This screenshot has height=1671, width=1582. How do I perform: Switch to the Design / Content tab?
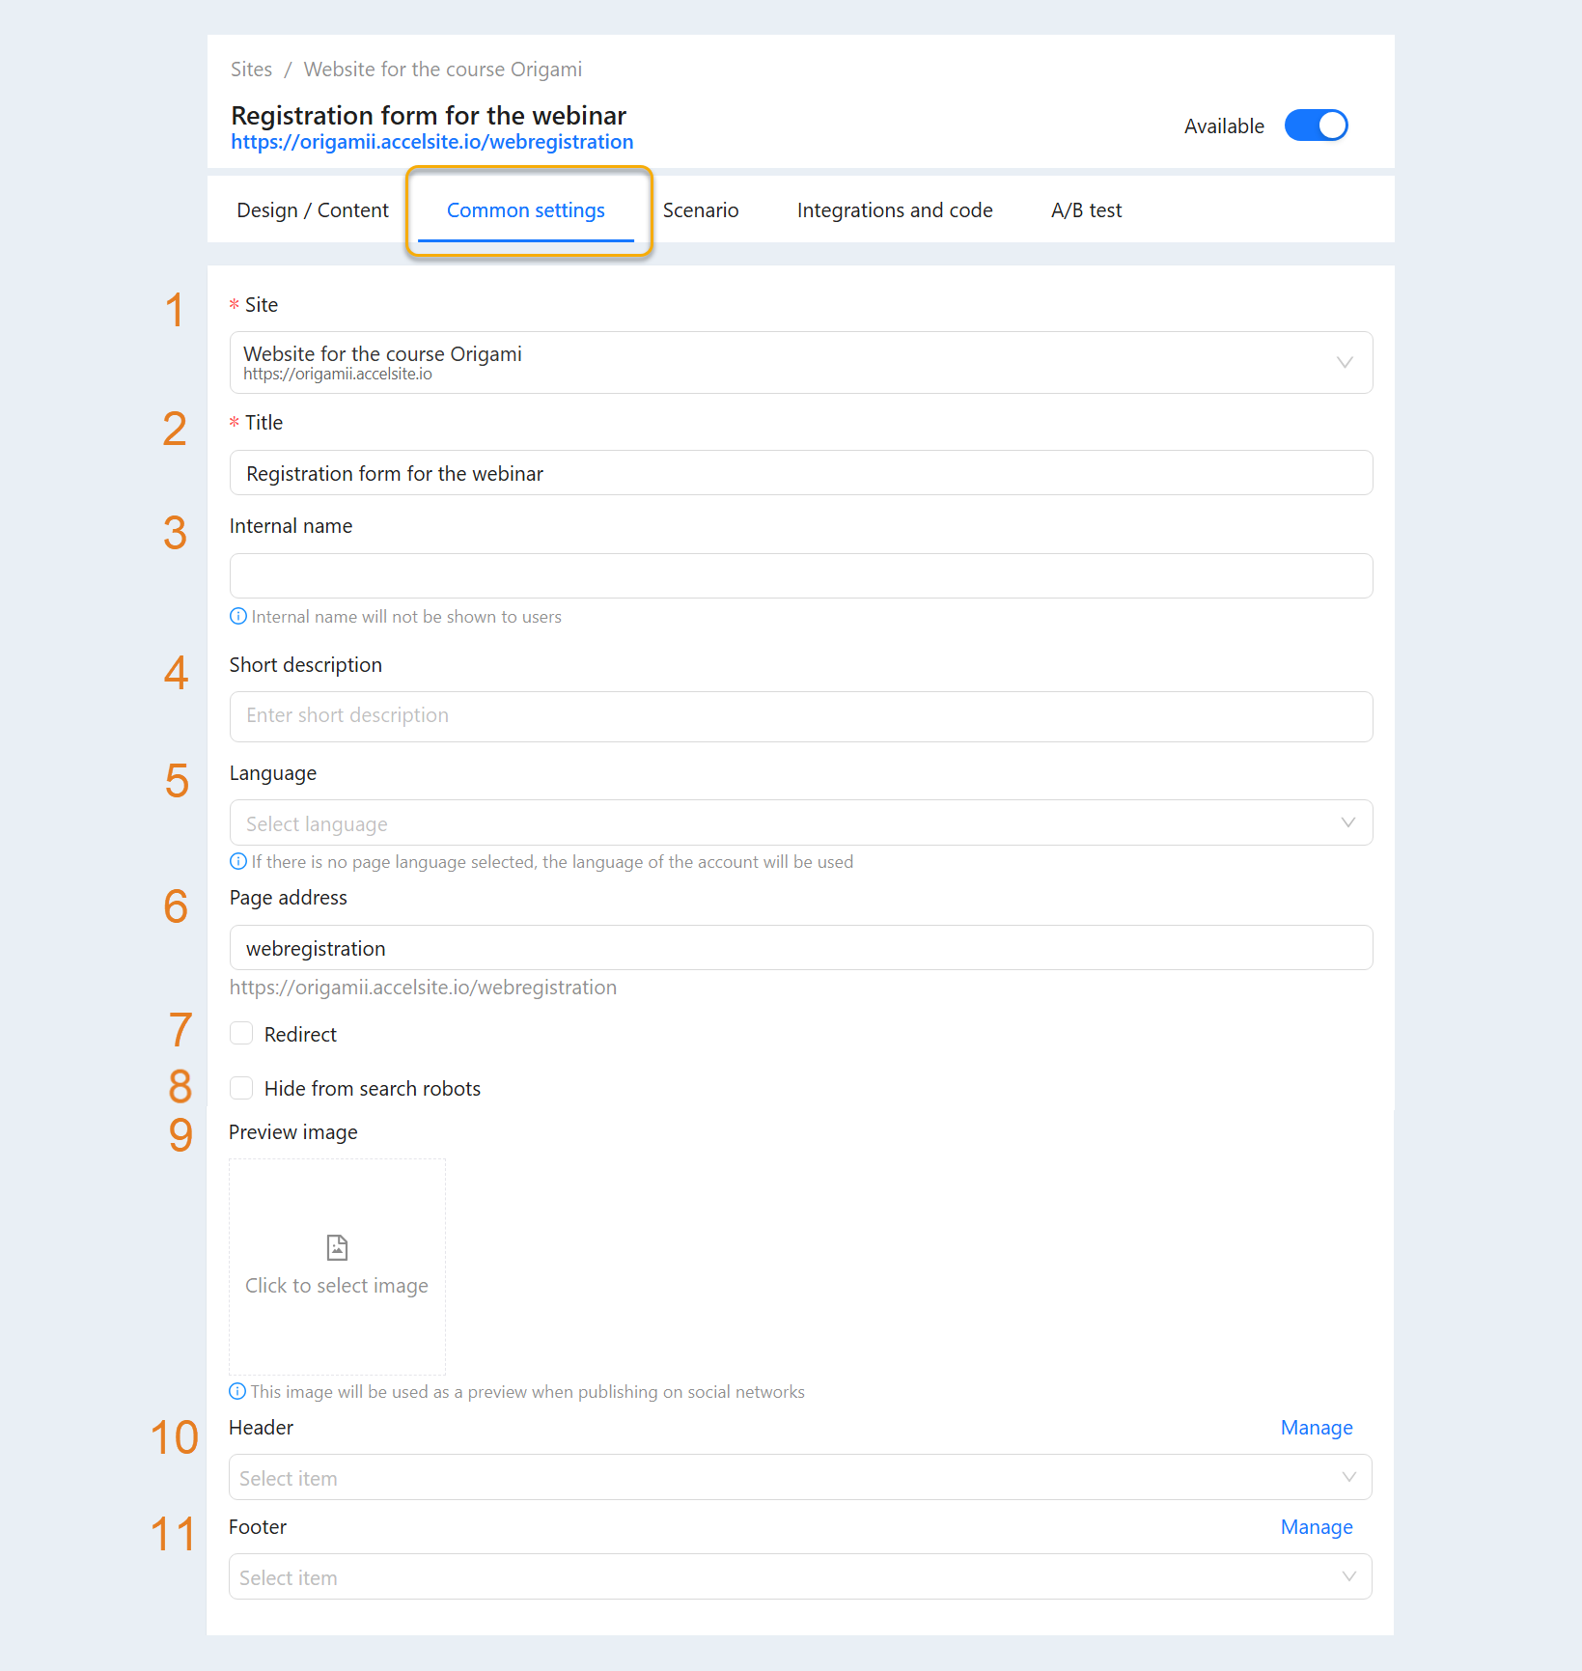click(313, 210)
